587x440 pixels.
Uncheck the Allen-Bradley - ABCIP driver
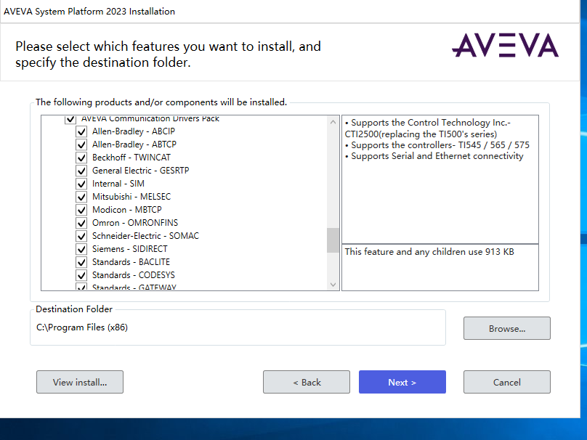click(81, 131)
